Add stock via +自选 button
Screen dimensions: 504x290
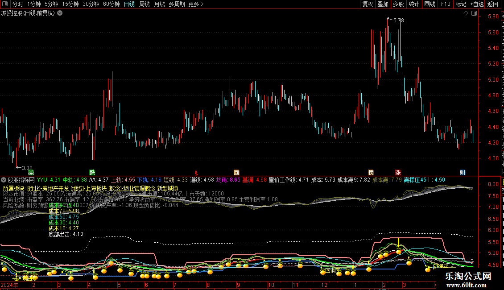[477, 4]
